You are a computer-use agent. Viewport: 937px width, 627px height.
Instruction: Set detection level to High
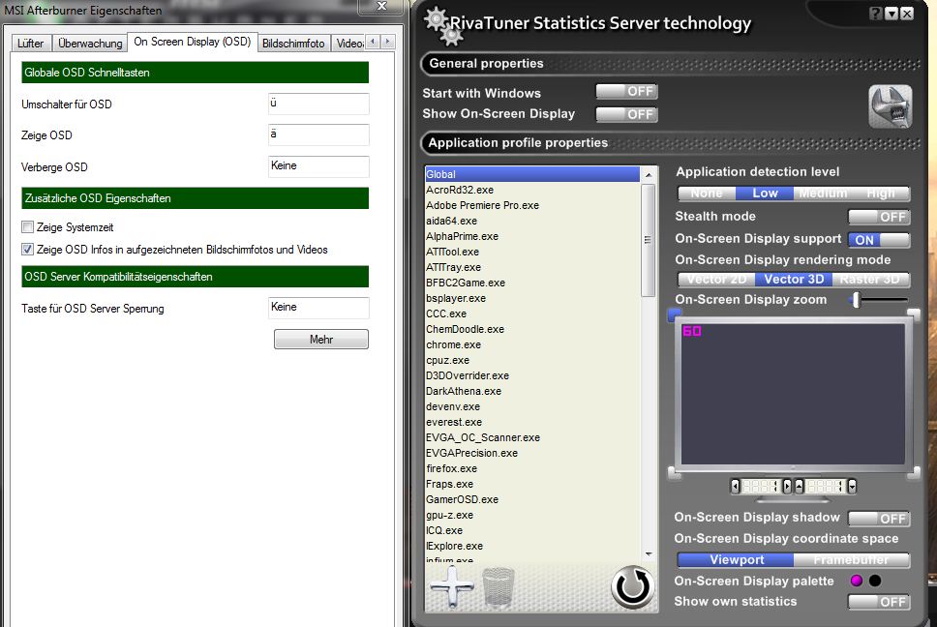coord(881,194)
